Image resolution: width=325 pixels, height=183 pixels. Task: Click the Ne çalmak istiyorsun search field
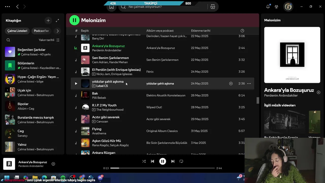162,7
